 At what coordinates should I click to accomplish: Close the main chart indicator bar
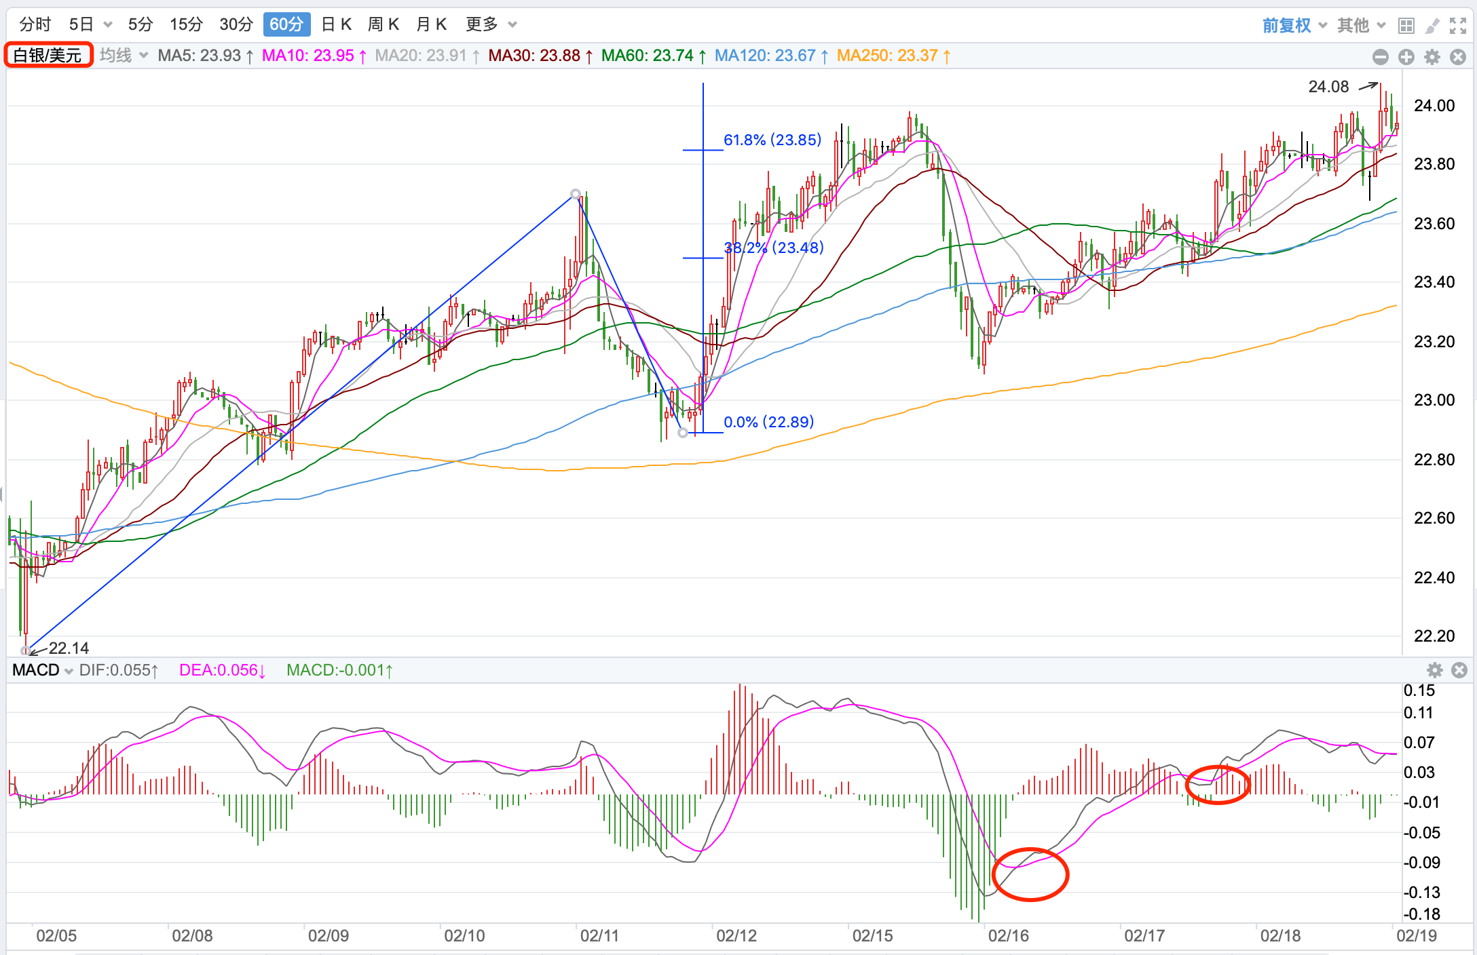coord(1457,57)
